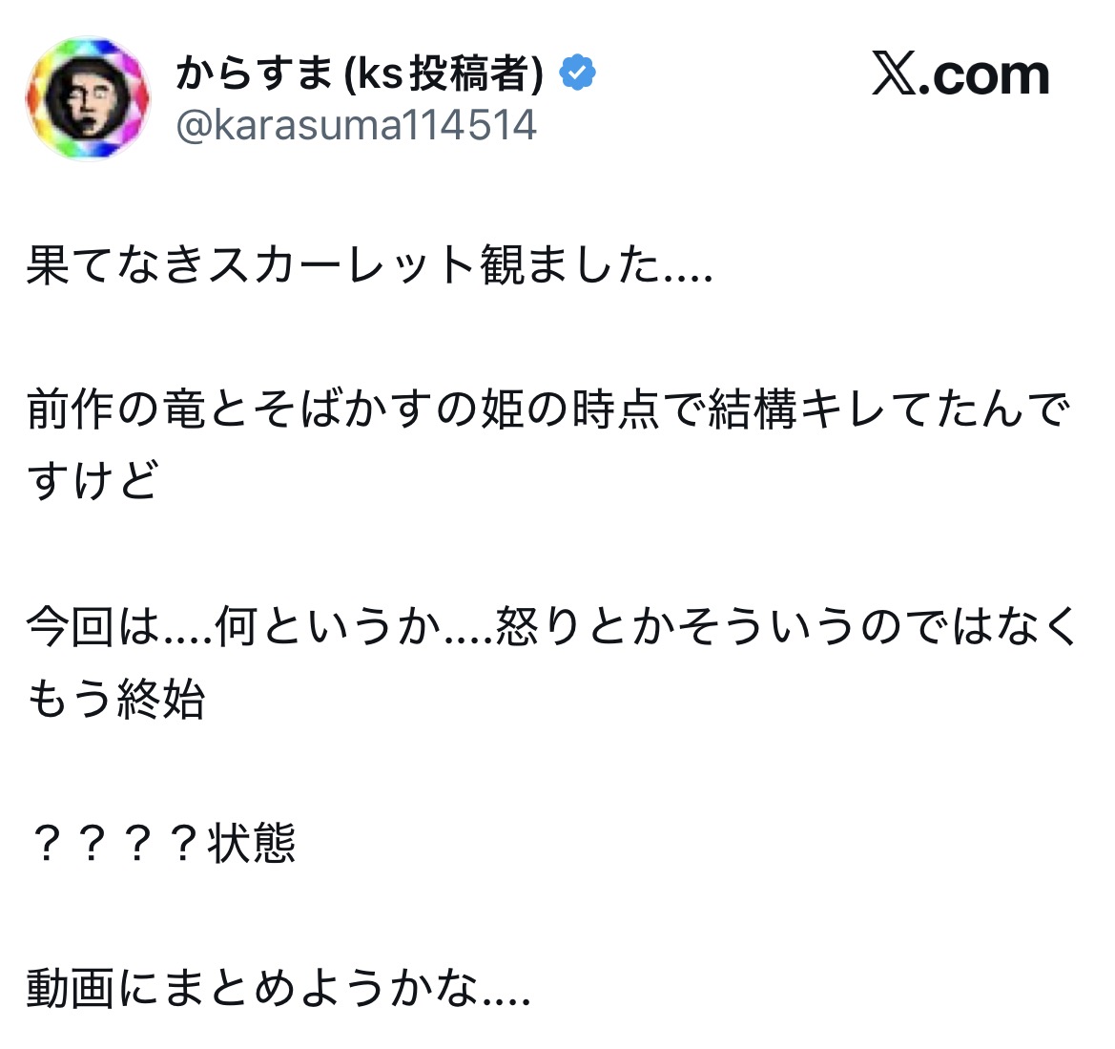Click the @karasuma114514 handle
Viewport: 1115px width, 1049px height.
(357, 126)
